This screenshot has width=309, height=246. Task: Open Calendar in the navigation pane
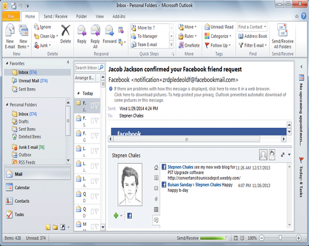(x=38, y=187)
